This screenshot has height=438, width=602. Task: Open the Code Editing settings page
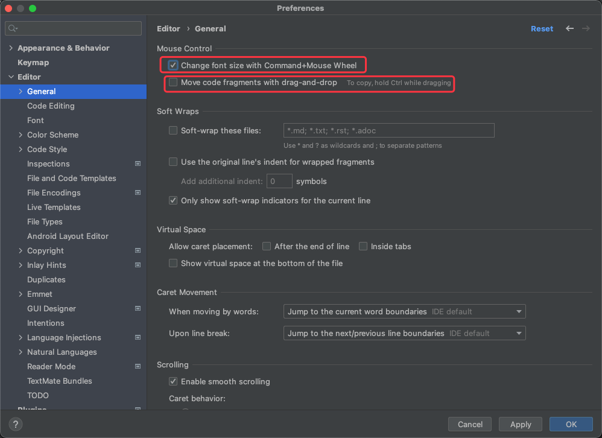tap(51, 106)
